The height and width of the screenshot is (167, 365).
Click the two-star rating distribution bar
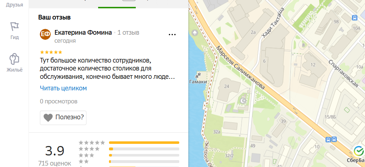[x=144, y=162]
